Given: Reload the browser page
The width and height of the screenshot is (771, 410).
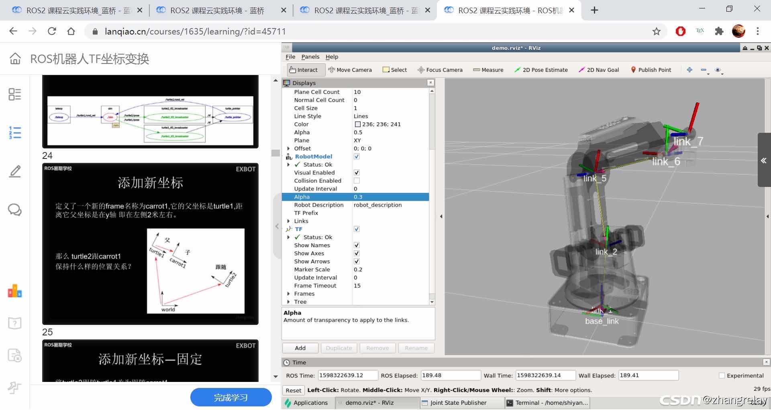Looking at the screenshot, I should (52, 31).
